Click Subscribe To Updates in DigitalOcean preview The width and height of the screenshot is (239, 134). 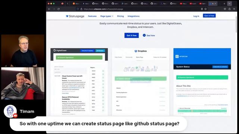87,51
